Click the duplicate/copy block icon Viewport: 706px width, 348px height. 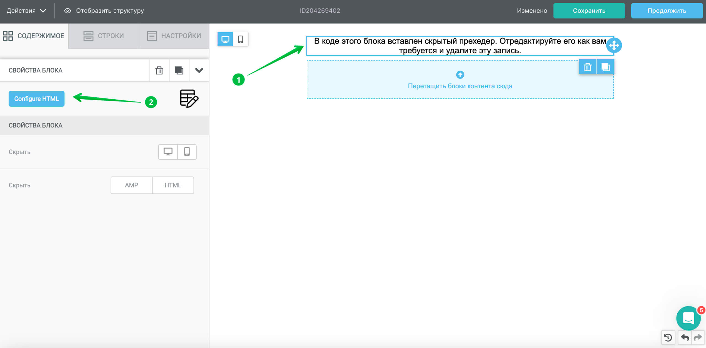coord(179,70)
